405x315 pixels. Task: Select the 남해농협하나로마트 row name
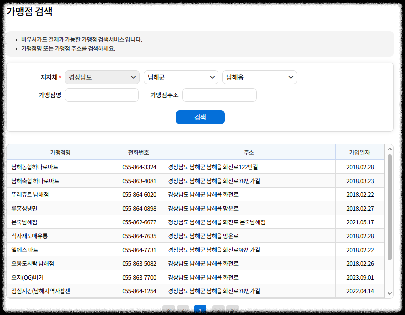(x=34, y=167)
